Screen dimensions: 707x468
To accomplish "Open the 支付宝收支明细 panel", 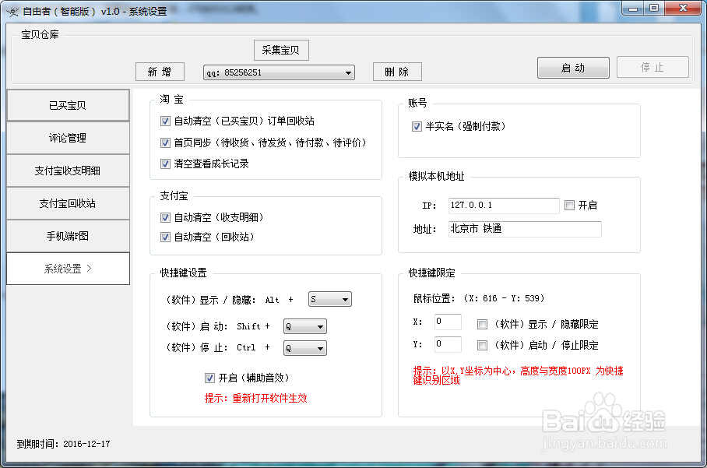I will click(x=68, y=171).
